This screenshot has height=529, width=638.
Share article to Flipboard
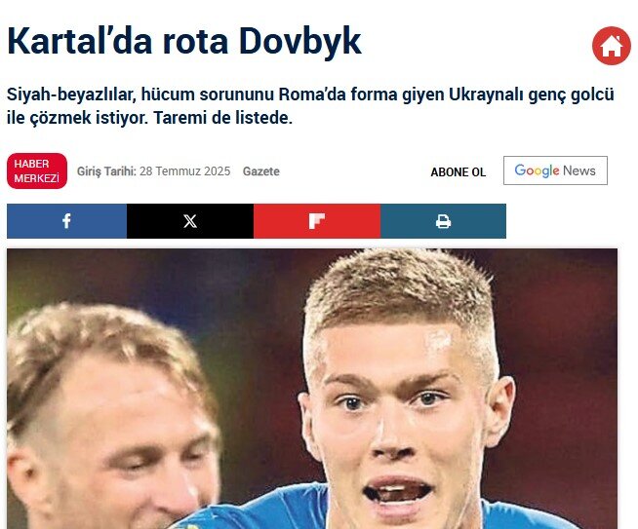pos(317,221)
